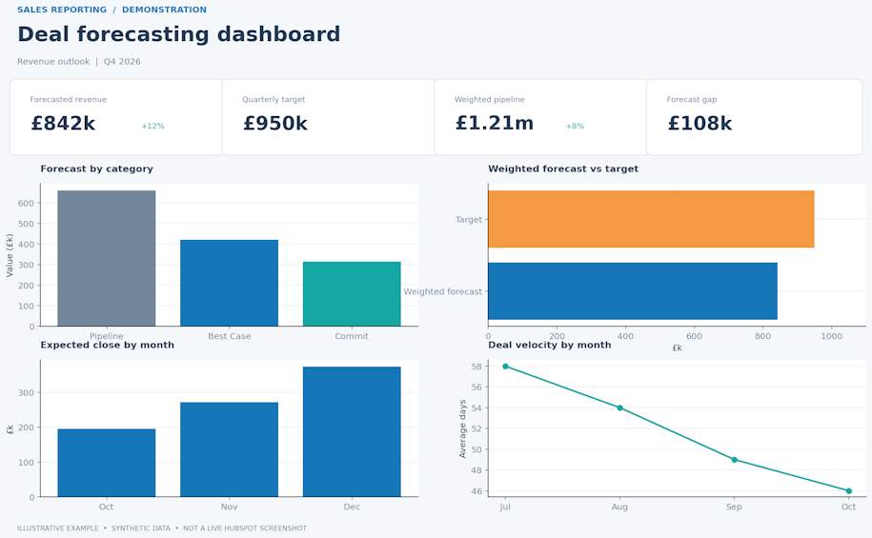Viewport: 872px width, 538px height.
Task: Click the Average days axis label
Action: 462,428
